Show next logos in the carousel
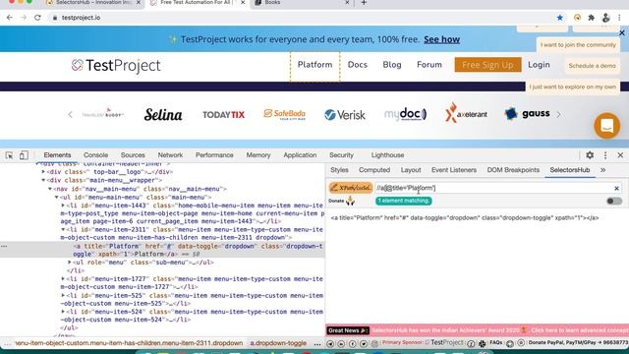Image resolution: width=629 pixels, height=354 pixels. point(558,115)
